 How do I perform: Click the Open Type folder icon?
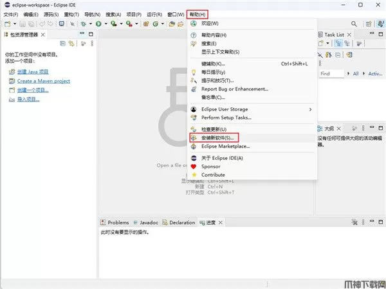[172, 24]
